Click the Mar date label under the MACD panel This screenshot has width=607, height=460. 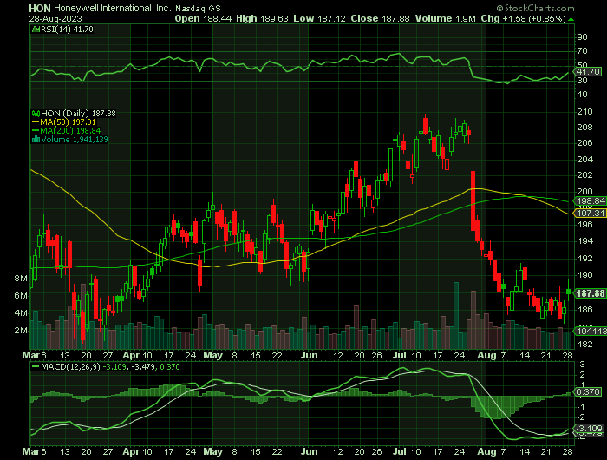click(31, 452)
